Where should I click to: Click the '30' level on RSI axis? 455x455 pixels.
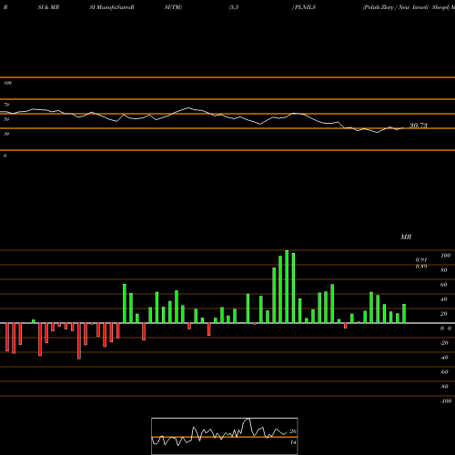tap(6, 134)
